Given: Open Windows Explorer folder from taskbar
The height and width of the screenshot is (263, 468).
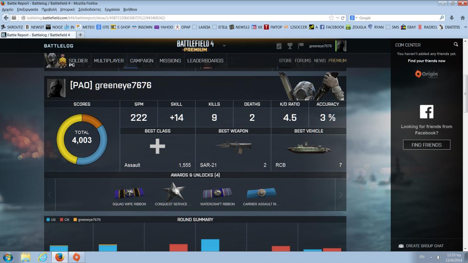Looking at the screenshot, I should point(25,257).
